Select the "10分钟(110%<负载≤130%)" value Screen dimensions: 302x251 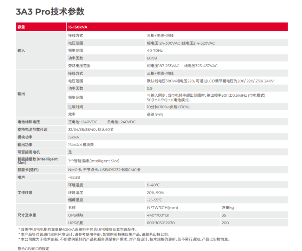168,107
